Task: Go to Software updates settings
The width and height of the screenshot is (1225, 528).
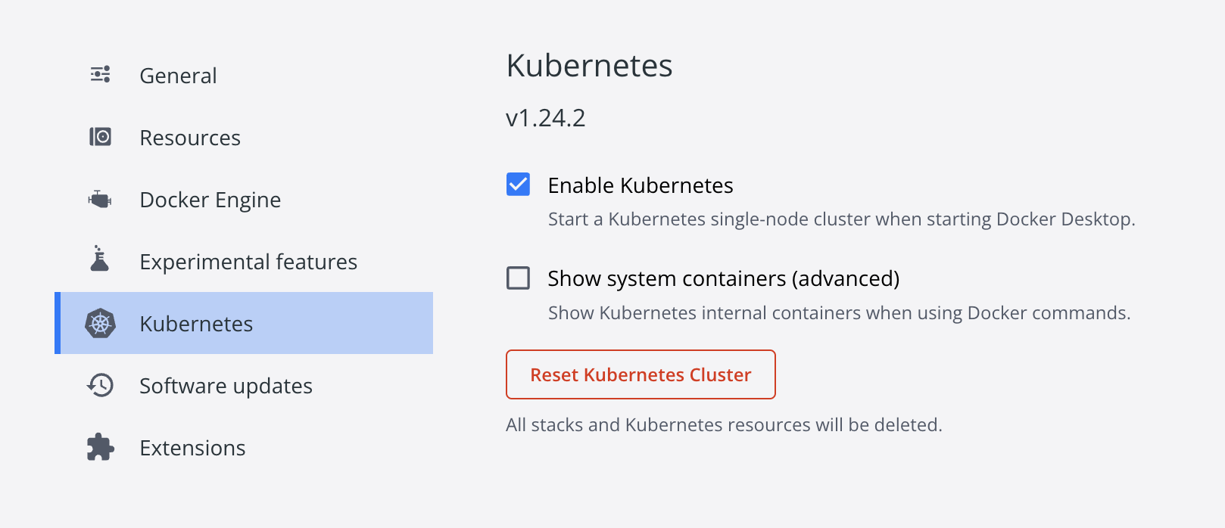Action: pyautogui.click(x=226, y=385)
